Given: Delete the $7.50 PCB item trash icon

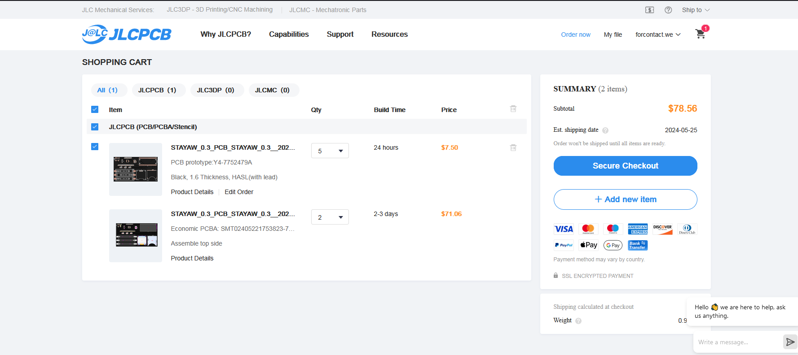Looking at the screenshot, I should [513, 147].
